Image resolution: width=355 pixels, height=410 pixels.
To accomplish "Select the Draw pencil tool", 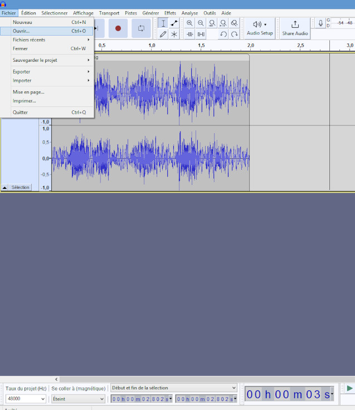I will (163, 34).
